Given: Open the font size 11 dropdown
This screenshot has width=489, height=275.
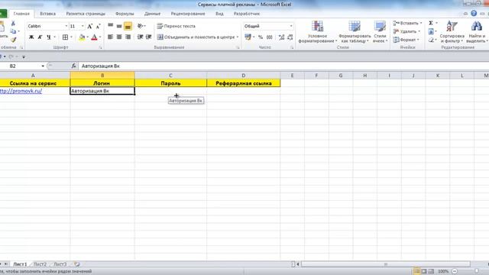Looking at the screenshot, I should (83, 26).
